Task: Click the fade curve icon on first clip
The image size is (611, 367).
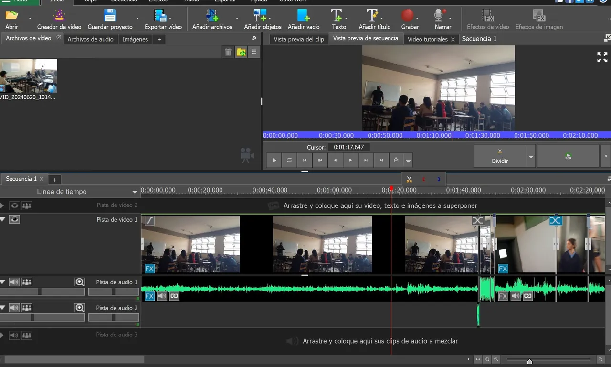Action: 149,220
